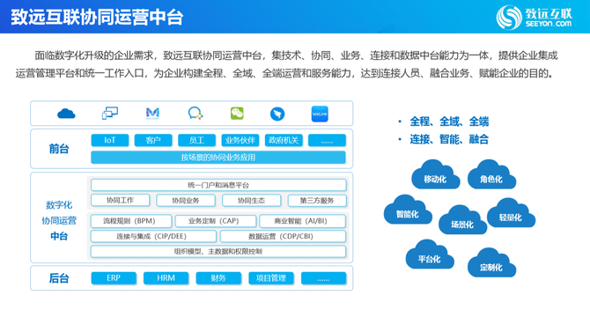Click the 项目管理 button

(271, 278)
